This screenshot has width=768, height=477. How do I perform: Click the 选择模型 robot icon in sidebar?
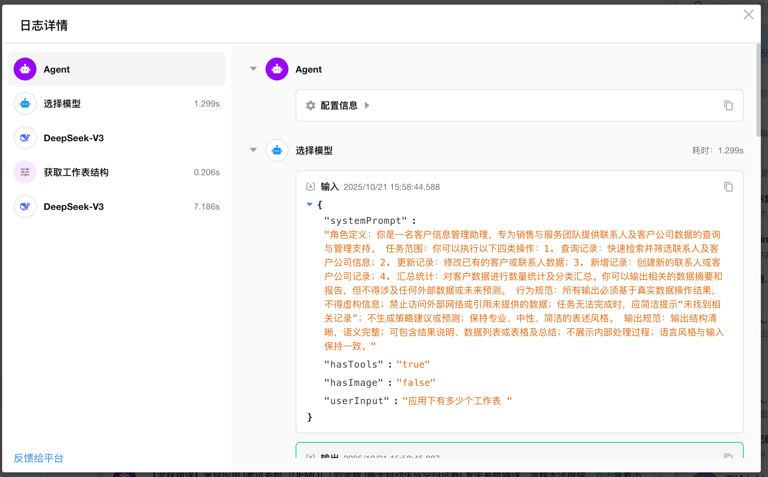pos(25,103)
